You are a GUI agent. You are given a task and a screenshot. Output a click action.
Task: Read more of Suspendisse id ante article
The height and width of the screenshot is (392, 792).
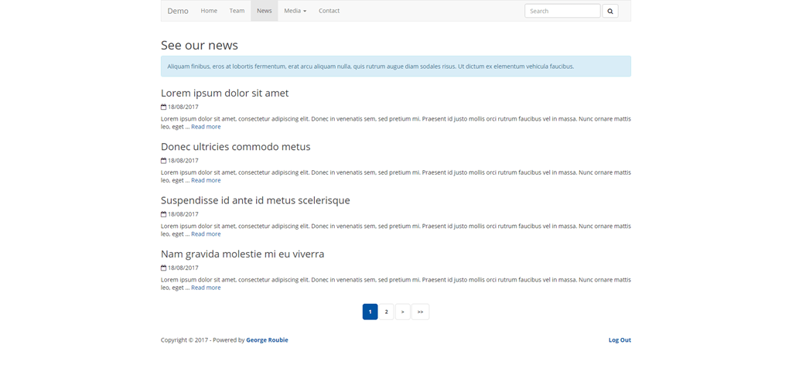tap(206, 234)
